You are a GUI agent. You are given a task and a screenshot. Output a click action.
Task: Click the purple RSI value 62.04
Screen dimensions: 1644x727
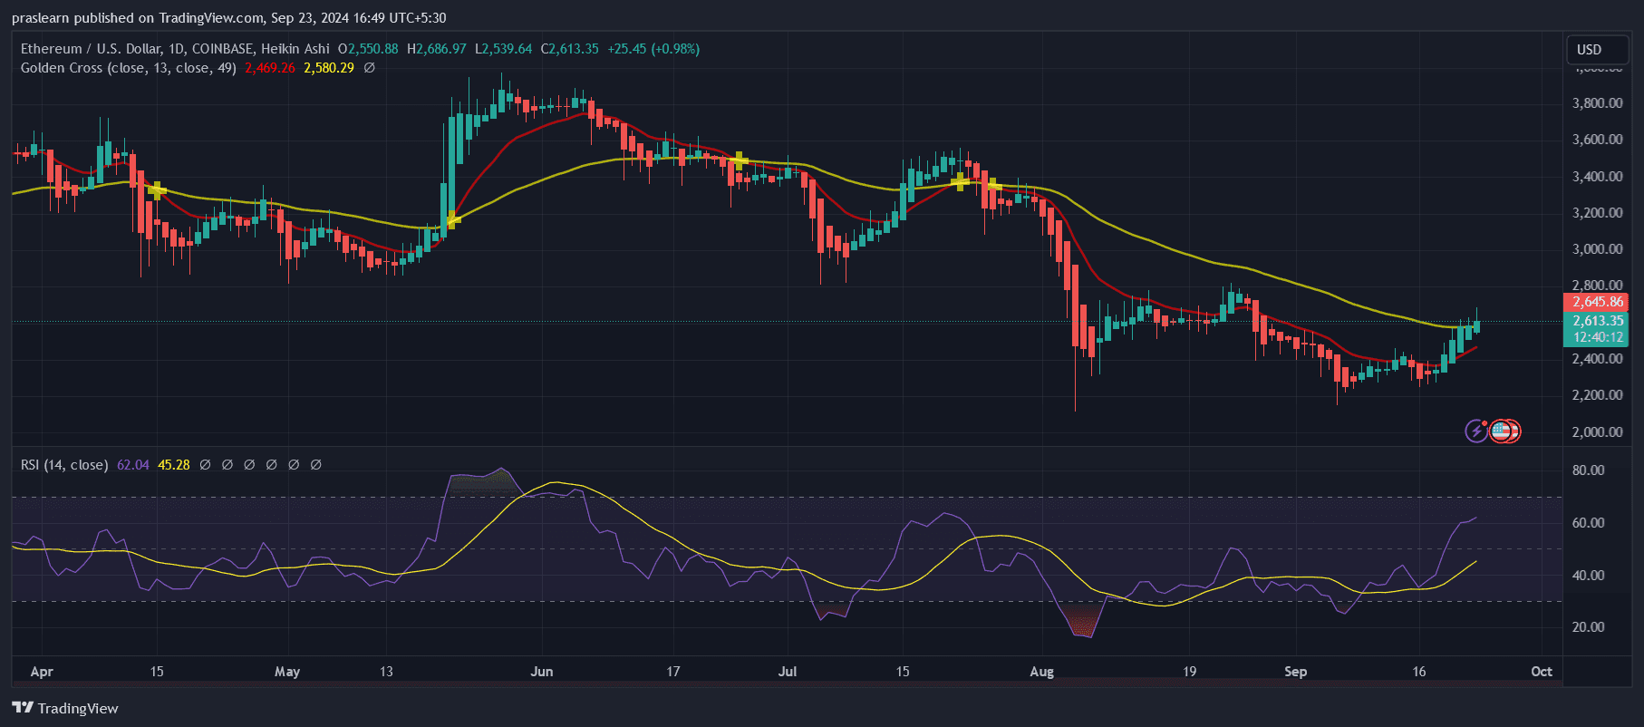click(x=133, y=465)
